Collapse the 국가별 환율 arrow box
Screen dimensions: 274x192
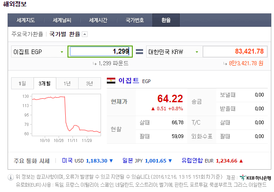[x=85, y=34]
